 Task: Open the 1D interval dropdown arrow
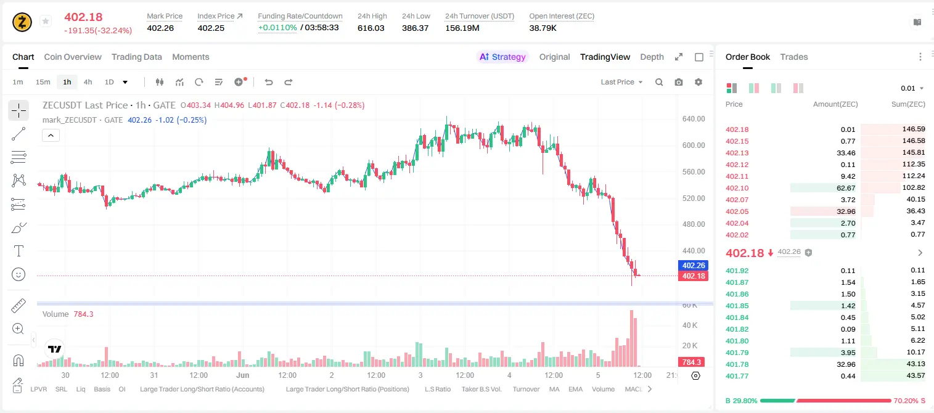pos(125,82)
